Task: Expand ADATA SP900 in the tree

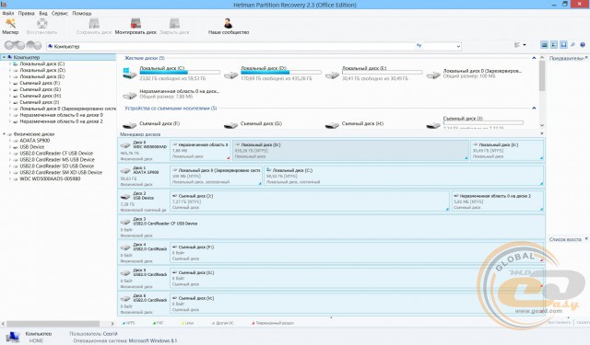Action: tap(10, 141)
